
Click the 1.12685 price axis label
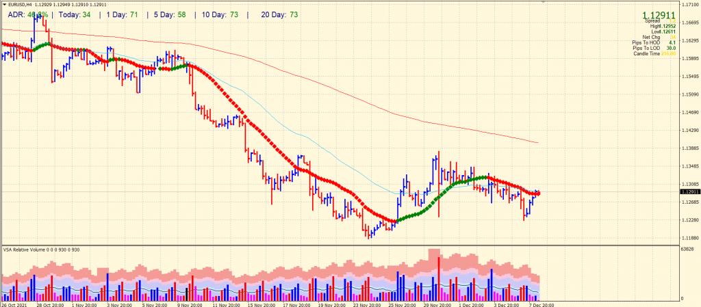689,202
